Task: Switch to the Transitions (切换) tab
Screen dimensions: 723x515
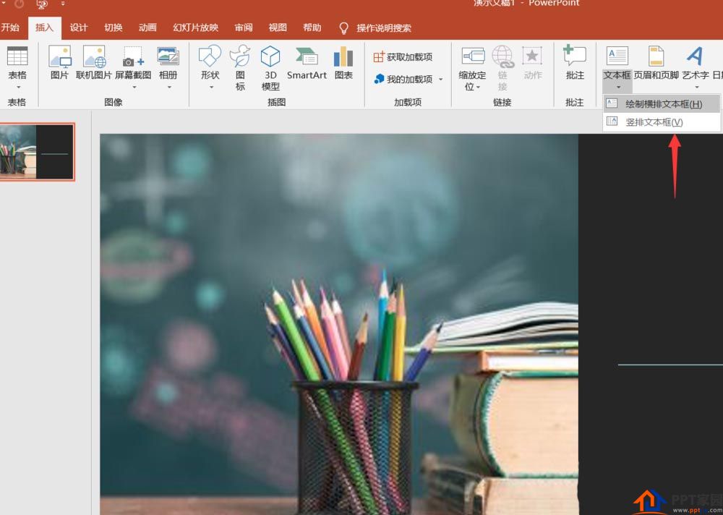Action: 113,27
